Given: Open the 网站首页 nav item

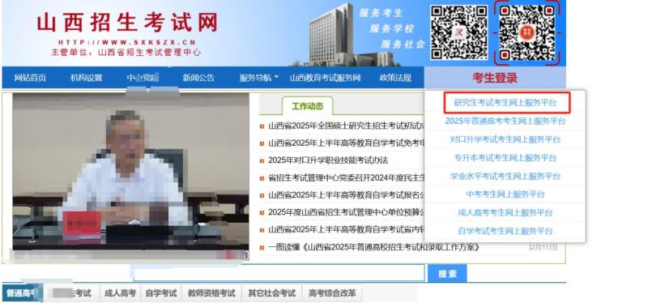Looking at the screenshot, I should pyautogui.click(x=30, y=78).
